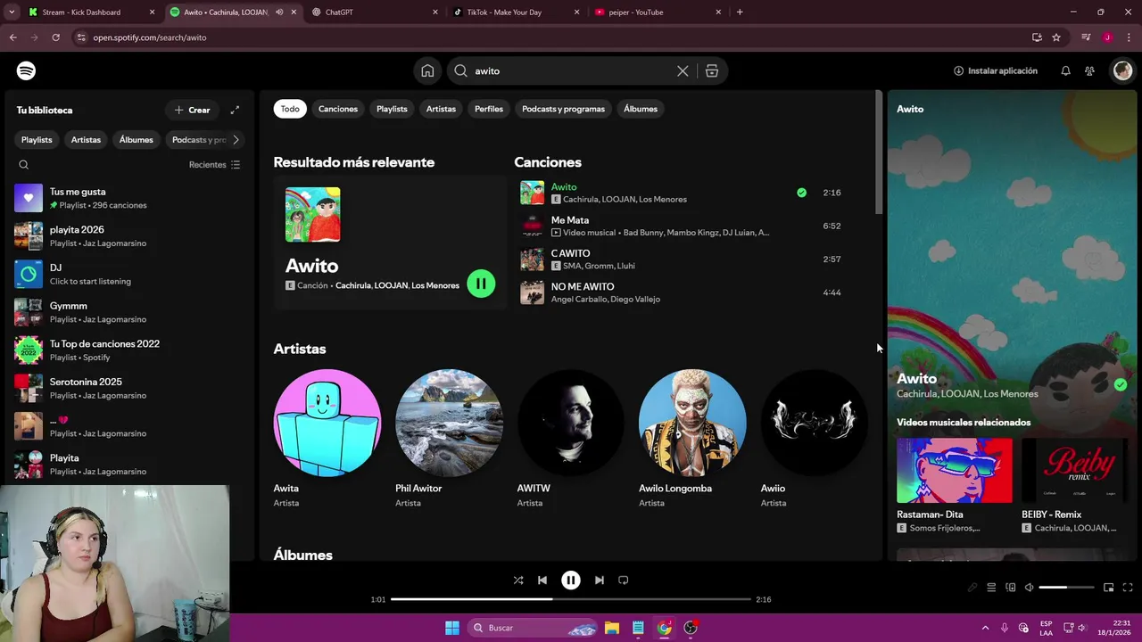Select the Perfiles search filter
Screen dimensions: 1142x642
[x=489, y=109]
